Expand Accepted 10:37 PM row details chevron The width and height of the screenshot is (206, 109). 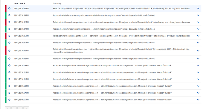coord(198,29)
